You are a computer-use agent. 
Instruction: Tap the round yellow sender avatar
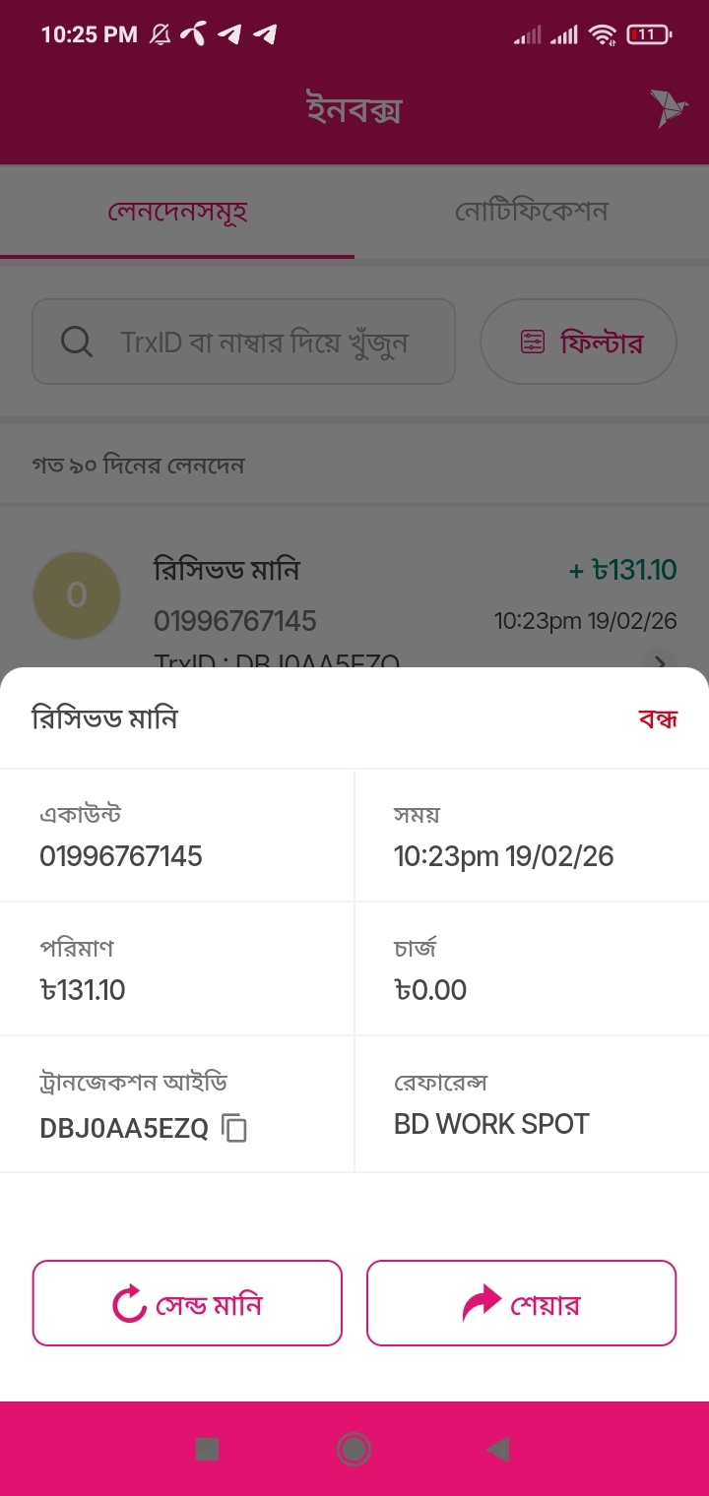[77, 594]
